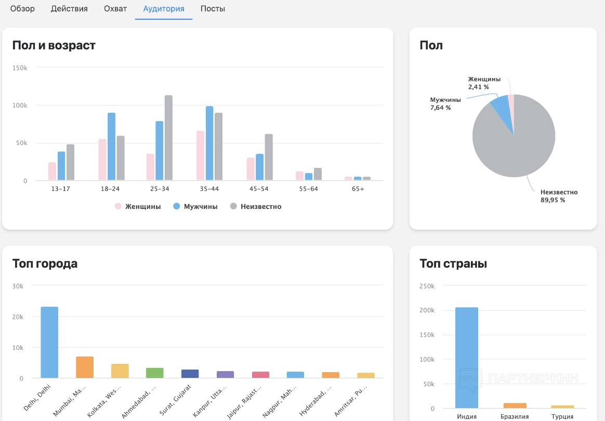Click the Мужчины 7,64 % pie label
Viewport: 605px width, 421px height.
click(445, 103)
